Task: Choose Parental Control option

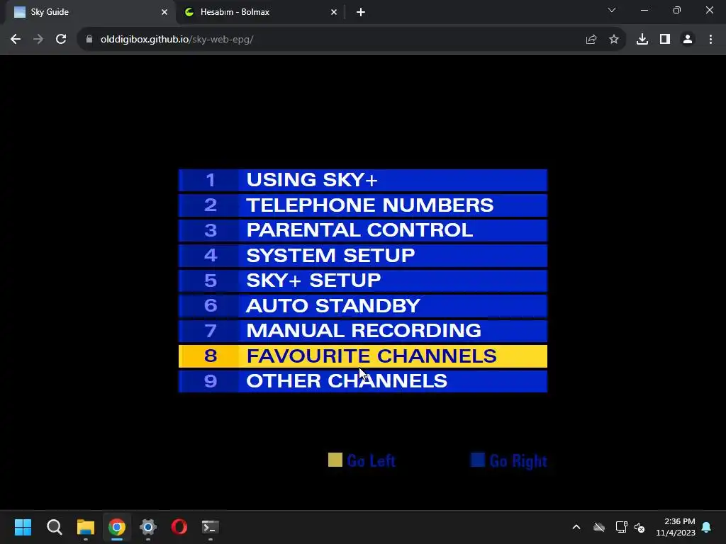Action: [362, 230]
